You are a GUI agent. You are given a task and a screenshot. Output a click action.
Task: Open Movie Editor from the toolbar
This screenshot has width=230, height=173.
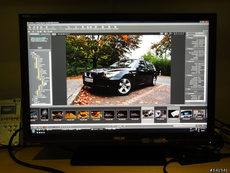[x=47, y=28]
